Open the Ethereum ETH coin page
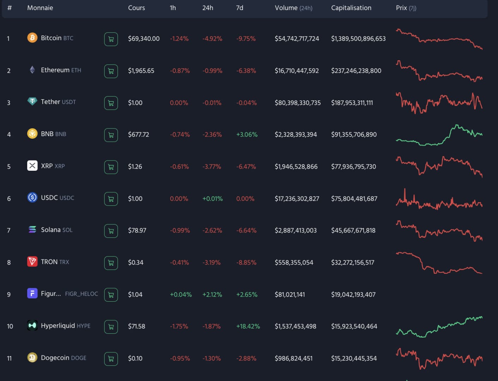The width and height of the screenshot is (498, 381). 61,70
